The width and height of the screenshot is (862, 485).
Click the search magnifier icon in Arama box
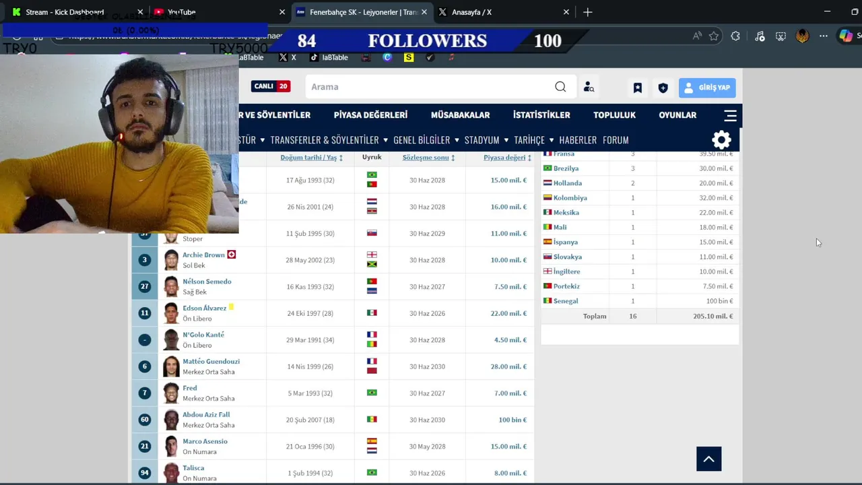tap(560, 87)
